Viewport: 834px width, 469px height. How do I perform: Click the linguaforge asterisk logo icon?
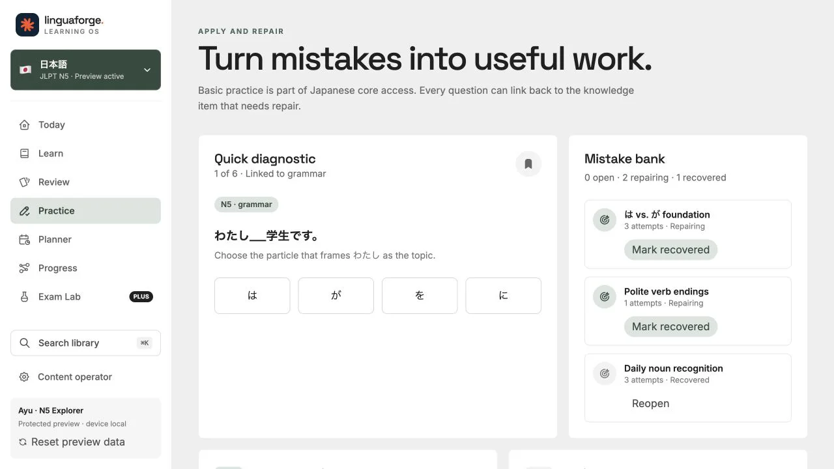pos(27,25)
